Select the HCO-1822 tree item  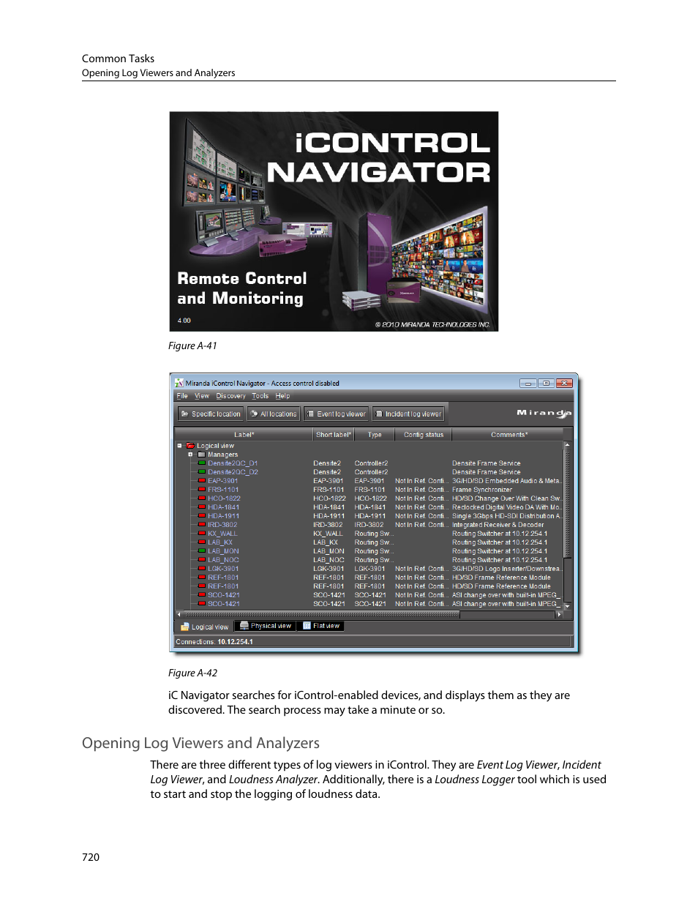click(x=224, y=498)
